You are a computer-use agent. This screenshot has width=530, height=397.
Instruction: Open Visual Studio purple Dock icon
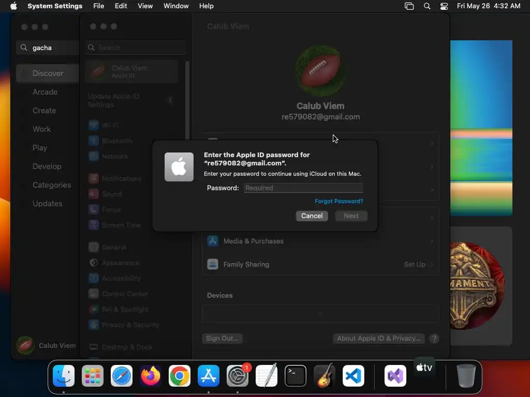(x=395, y=376)
